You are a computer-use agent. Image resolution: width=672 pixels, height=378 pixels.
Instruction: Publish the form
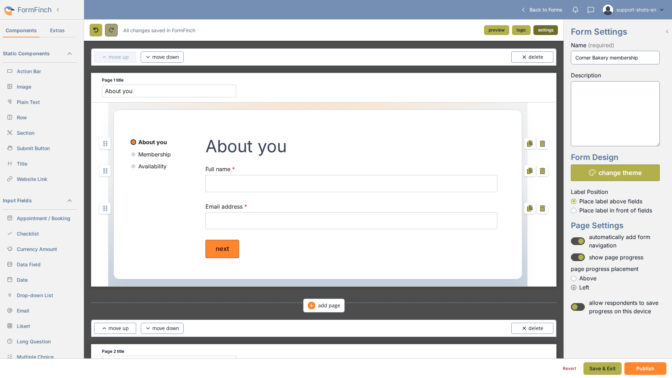pos(645,369)
